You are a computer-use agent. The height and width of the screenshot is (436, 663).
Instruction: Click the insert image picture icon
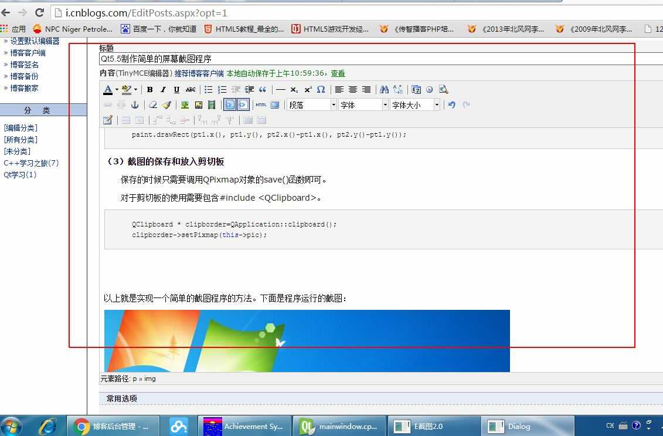tap(198, 104)
